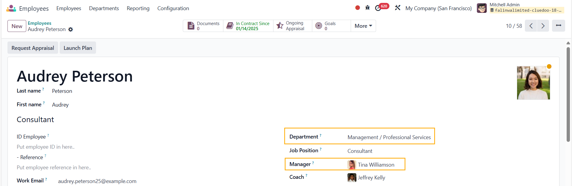This screenshot has width=572, height=186.
Task: Toggle the form full-width arrows button
Action: click(x=558, y=26)
